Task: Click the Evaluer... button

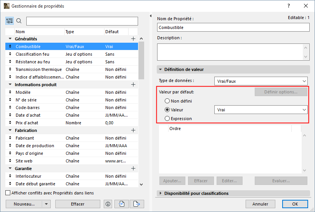Action: [x=281, y=181]
